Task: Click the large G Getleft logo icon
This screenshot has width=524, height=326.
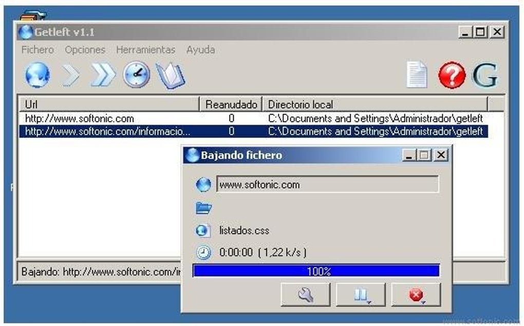Action: (485, 75)
